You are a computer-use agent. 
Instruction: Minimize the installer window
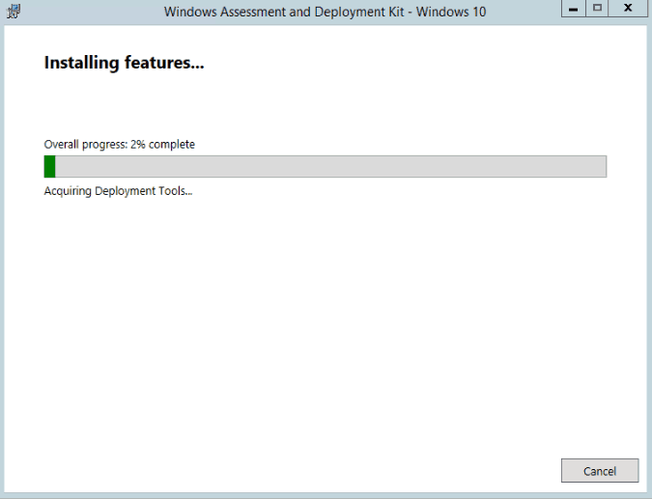click(574, 9)
